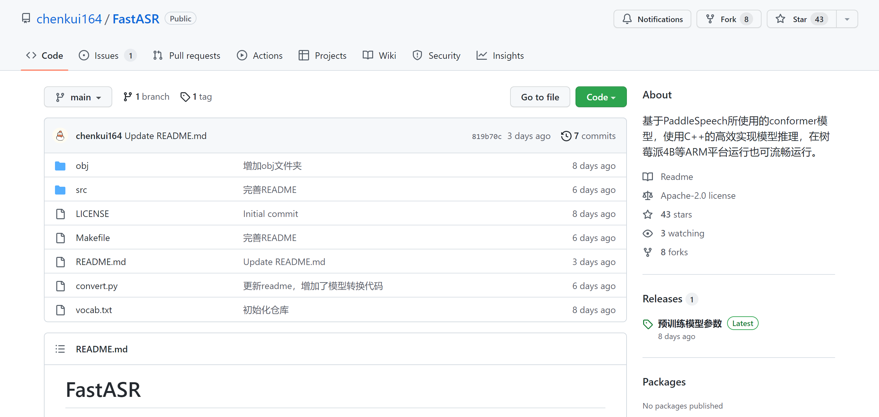Viewport: 879px width, 417px height.
Task: Click the fork icon in Fork button
Action: pos(710,19)
